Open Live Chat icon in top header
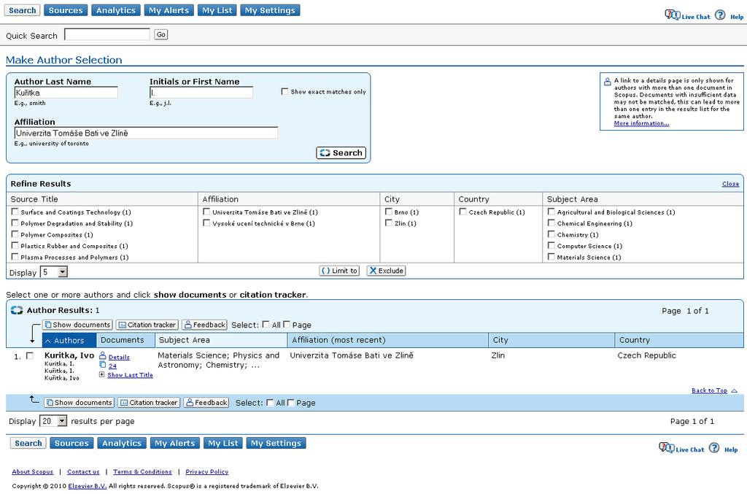Screen dimensions: 747x494 tap(672, 15)
